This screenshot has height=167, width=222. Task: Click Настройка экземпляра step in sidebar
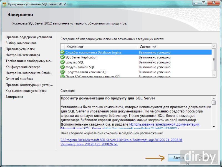click(23, 55)
